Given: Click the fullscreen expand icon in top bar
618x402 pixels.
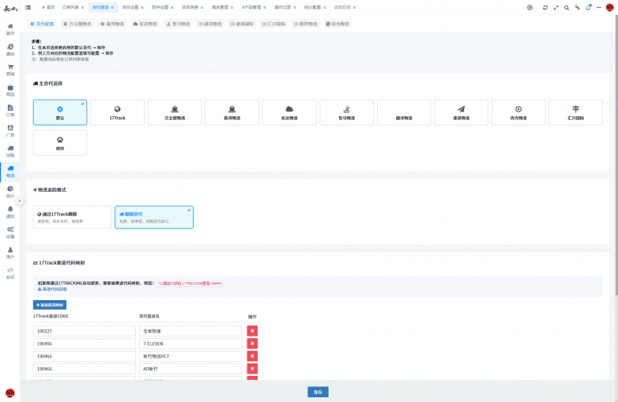Looking at the screenshot, I should click(556, 7).
